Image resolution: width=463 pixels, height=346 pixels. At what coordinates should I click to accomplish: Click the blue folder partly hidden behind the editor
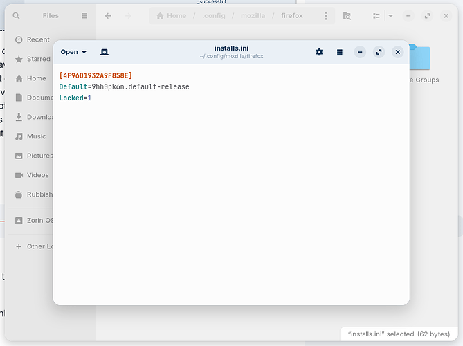tap(419, 57)
